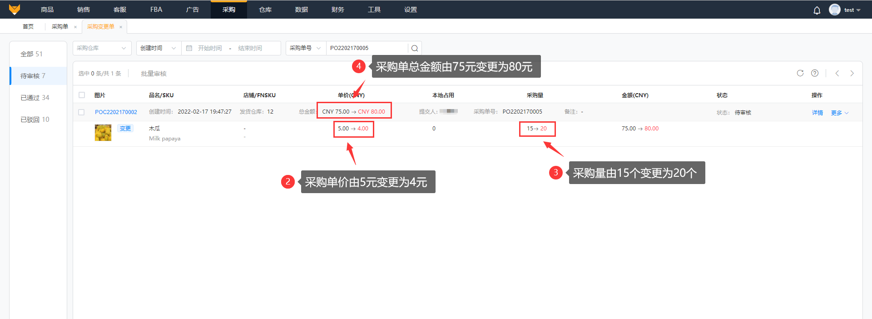This screenshot has height=319, width=872.
Task: Select the 采购变更单 tab
Action: pyautogui.click(x=101, y=26)
